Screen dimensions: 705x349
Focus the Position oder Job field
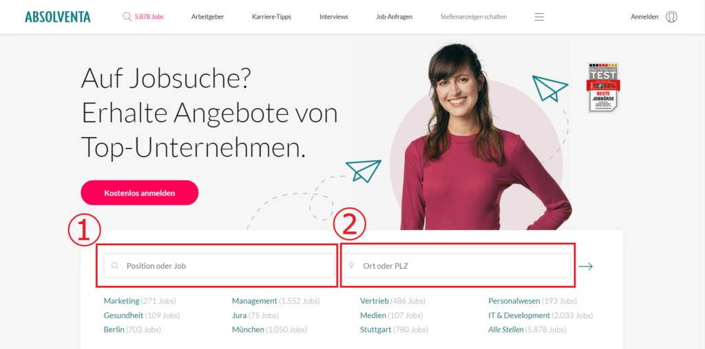(220, 266)
